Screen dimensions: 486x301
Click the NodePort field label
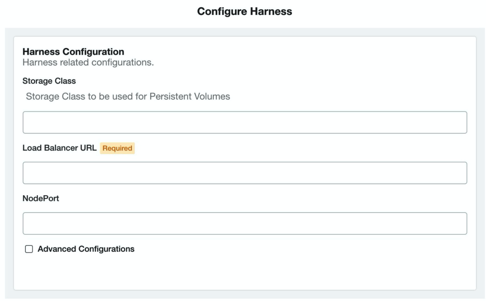pos(41,198)
